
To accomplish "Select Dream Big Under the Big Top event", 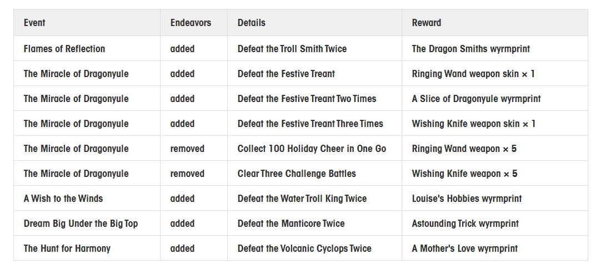I will pos(81,224).
